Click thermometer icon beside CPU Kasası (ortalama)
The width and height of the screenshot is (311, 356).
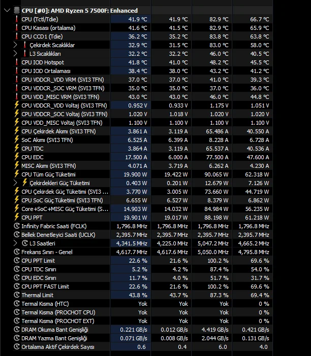click(17, 28)
